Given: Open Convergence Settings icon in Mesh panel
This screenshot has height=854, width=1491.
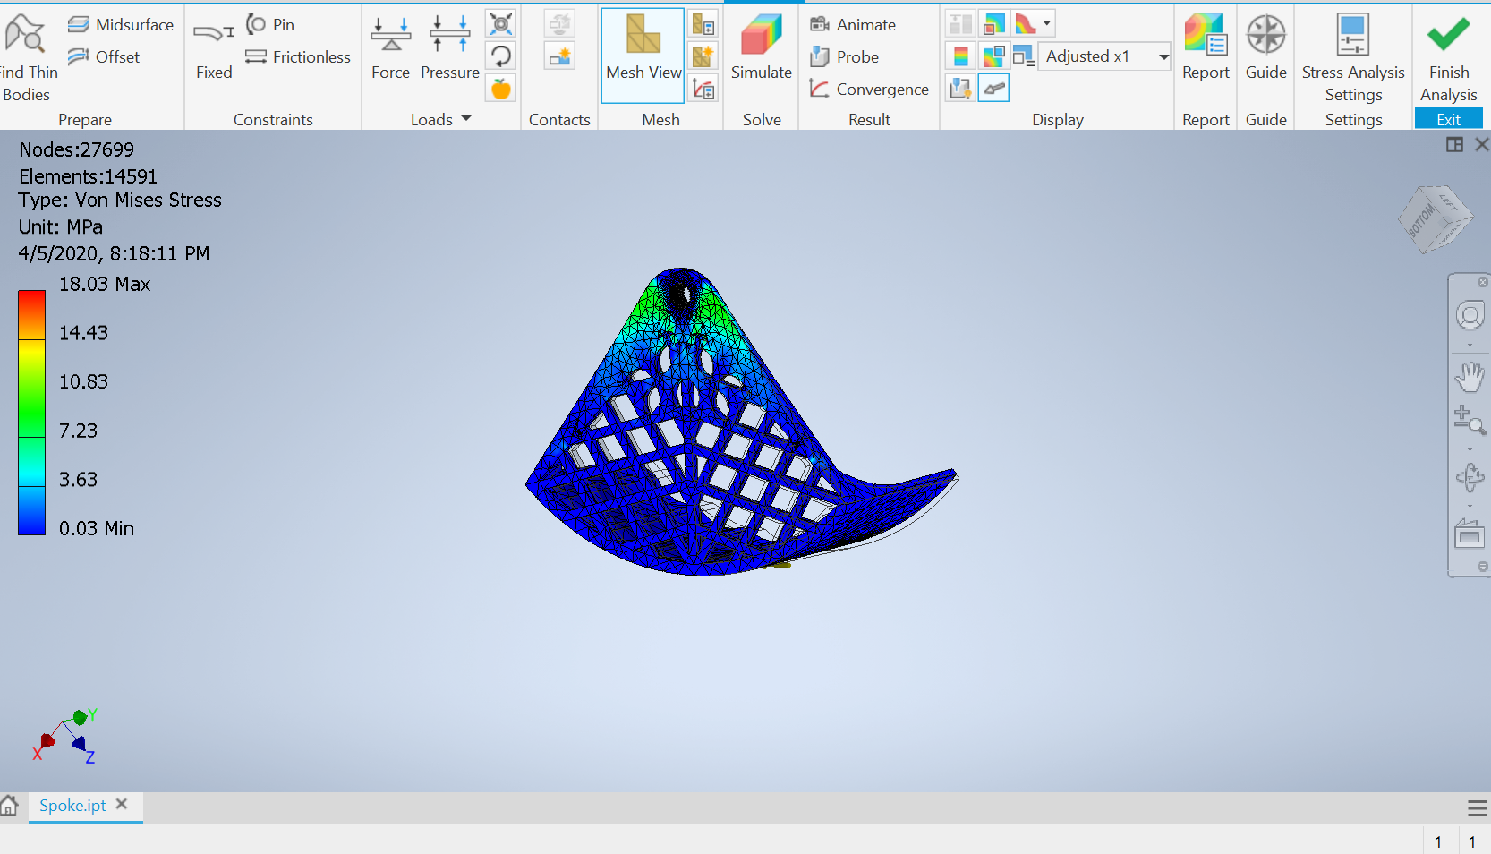Looking at the screenshot, I should coord(703,88).
